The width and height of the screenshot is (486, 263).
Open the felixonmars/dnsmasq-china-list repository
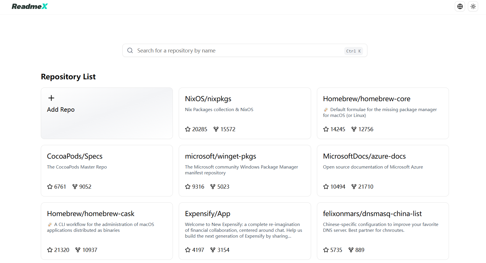tap(383, 231)
